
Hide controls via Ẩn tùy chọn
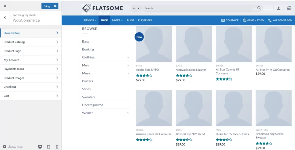(x=13, y=147)
